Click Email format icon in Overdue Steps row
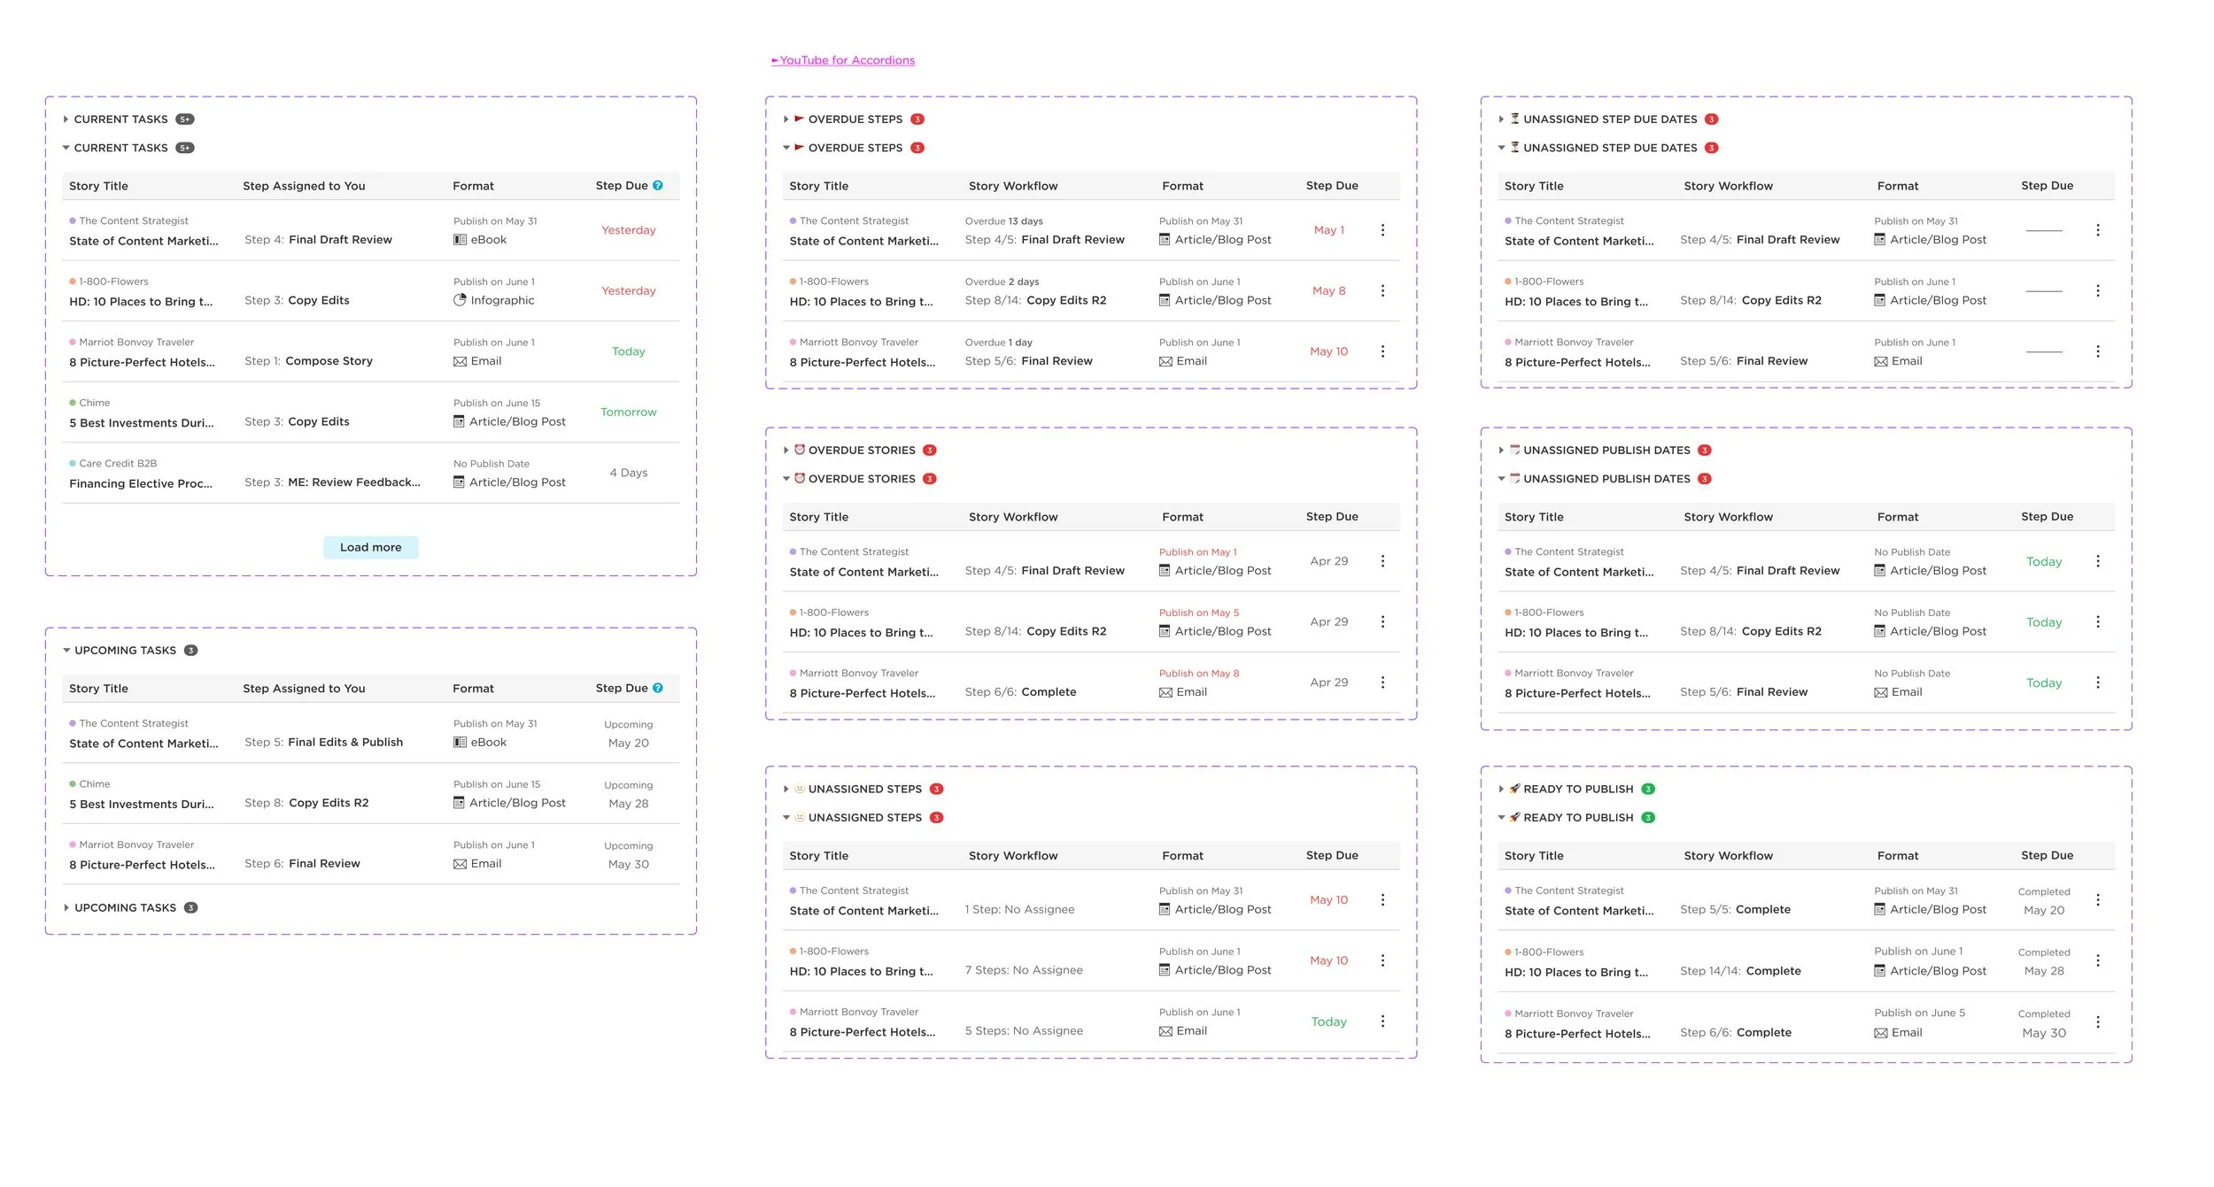This screenshot has width=2214, height=1187. point(1165,361)
